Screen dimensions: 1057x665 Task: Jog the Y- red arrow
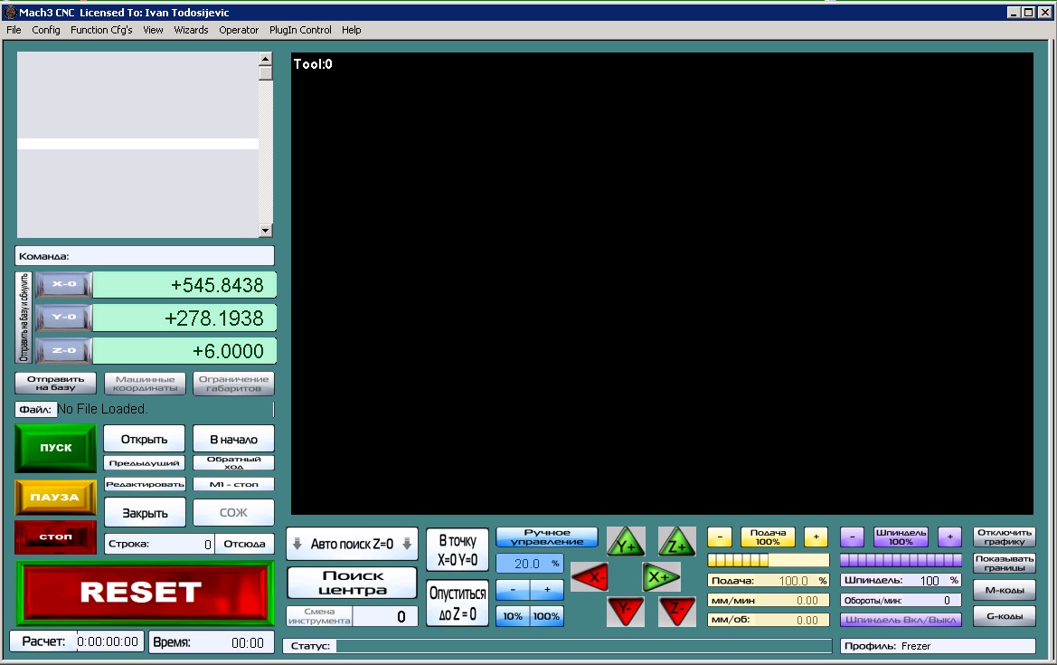627,611
